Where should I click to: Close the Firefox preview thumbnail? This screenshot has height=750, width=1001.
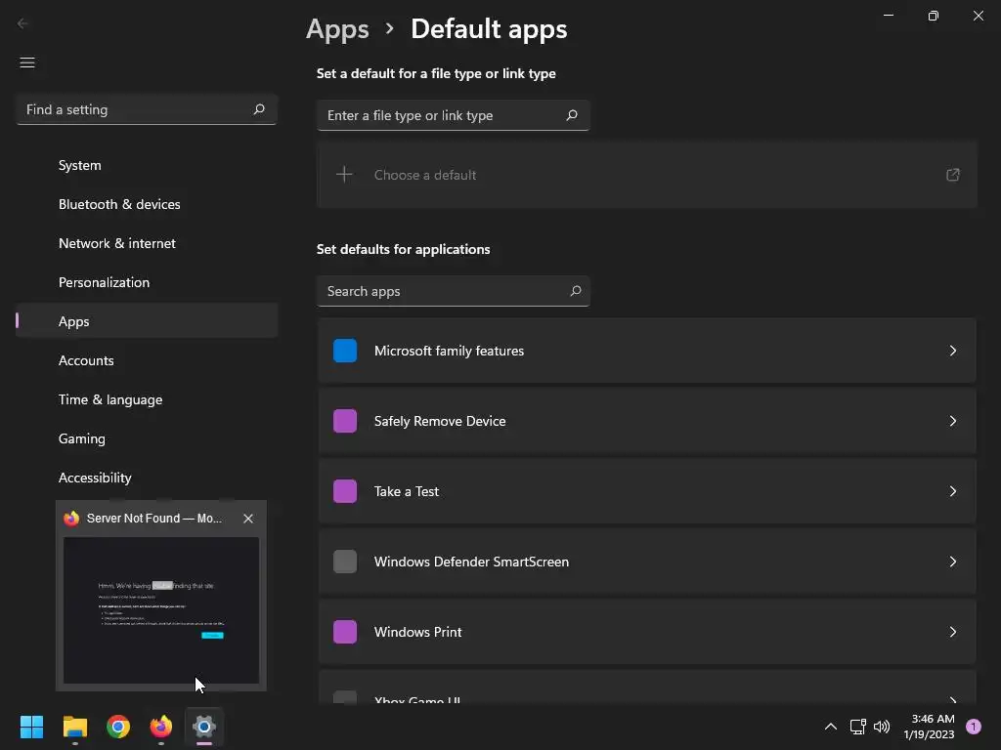point(248,519)
